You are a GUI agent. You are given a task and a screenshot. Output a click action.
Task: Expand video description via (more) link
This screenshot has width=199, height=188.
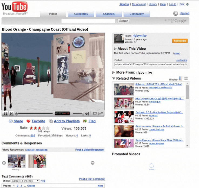(x=177, y=53)
